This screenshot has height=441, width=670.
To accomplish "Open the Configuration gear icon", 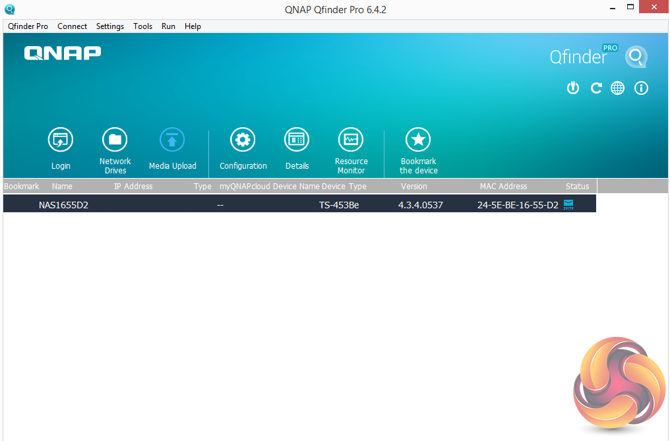I will 243,140.
